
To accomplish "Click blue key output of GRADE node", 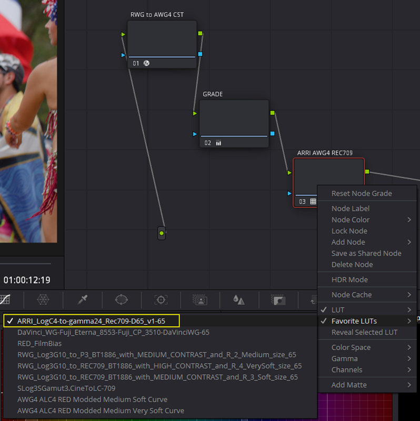I will [272, 134].
